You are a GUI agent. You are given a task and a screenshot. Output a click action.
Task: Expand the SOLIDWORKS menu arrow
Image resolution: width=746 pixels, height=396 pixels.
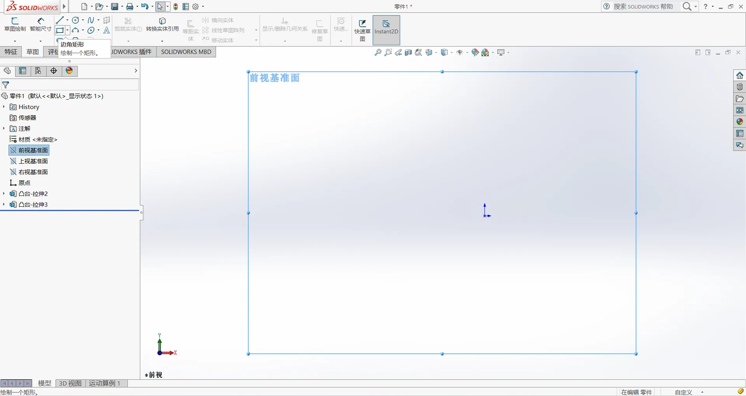64,6
